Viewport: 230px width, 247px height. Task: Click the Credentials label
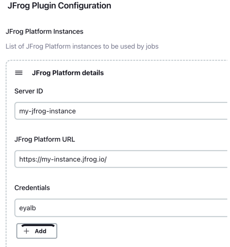click(x=32, y=188)
